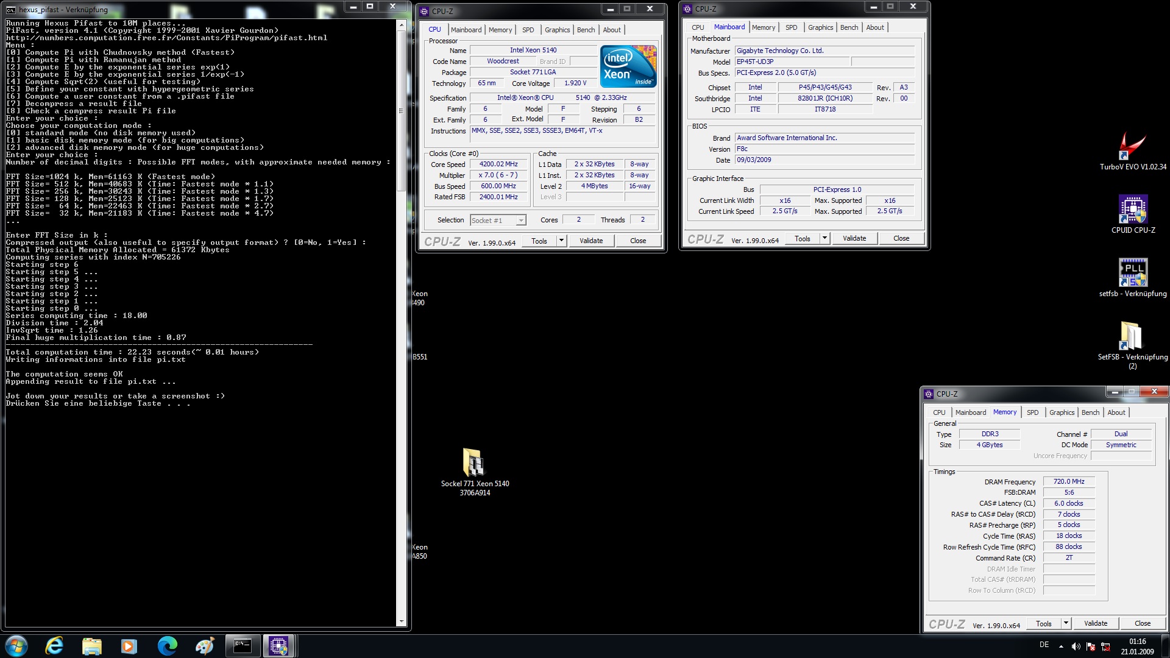Click Tools button in Memory window
The height and width of the screenshot is (658, 1170).
(x=1044, y=623)
